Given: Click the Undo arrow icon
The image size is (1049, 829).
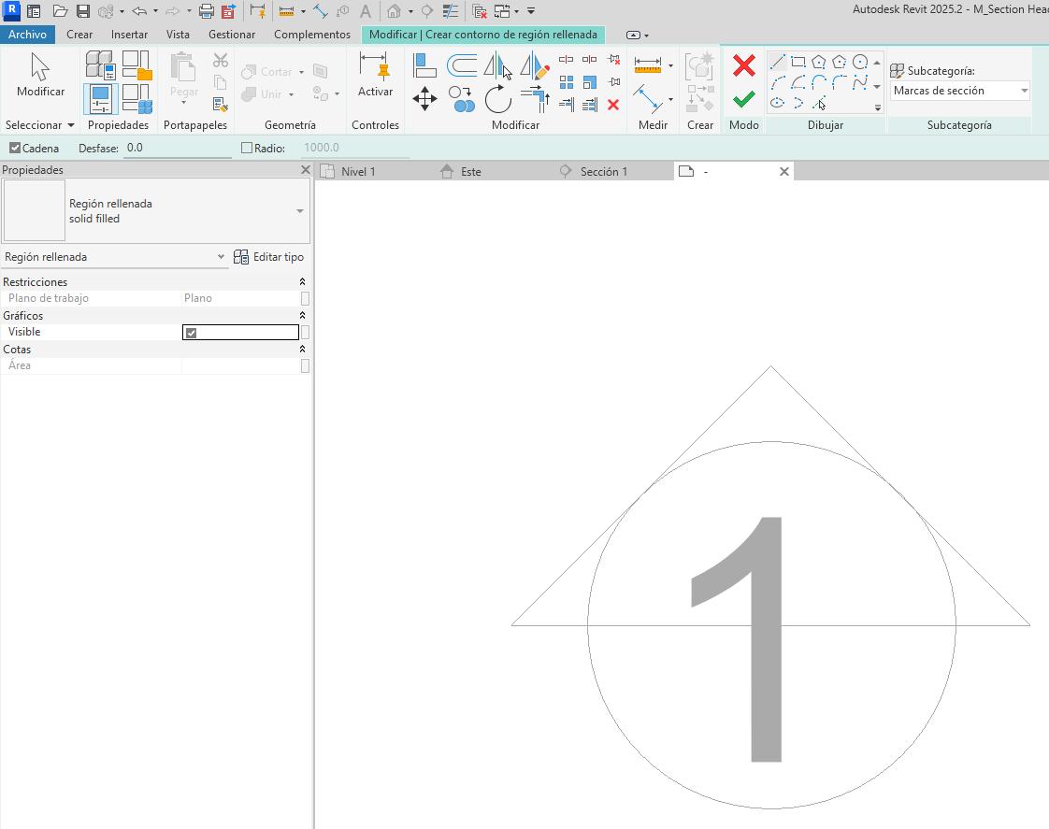Looking at the screenshot, I should (139, 11).
